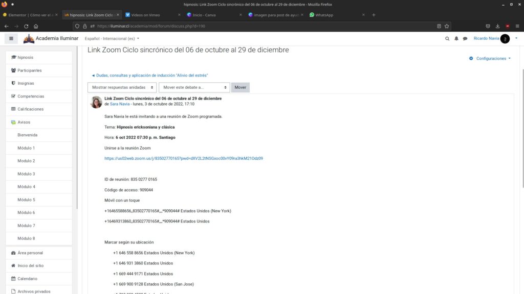Open Avisos in the sidebar
The width and height of the screenshot is (524, 294).
coord(39,122)
